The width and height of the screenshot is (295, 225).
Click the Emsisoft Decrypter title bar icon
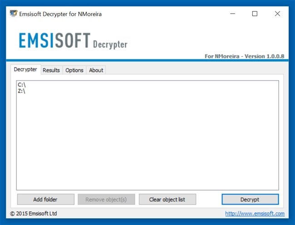[x=14, y=14]
